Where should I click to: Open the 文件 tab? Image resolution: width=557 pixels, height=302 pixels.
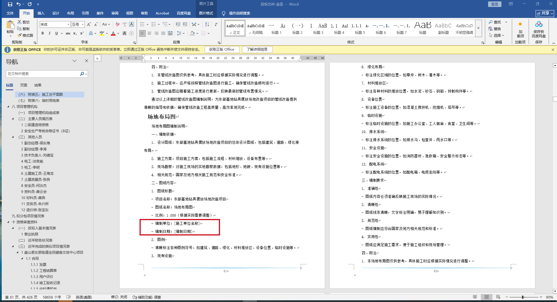pos(10,13)
